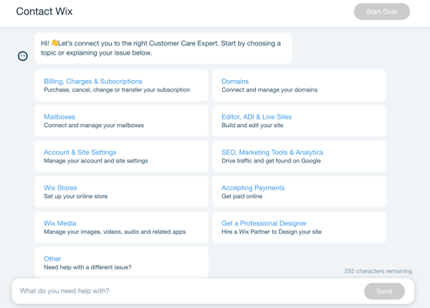Click the '255 characters remaining' counter
430x308 pixels.
pyautogui.click(x=378, y=271)
